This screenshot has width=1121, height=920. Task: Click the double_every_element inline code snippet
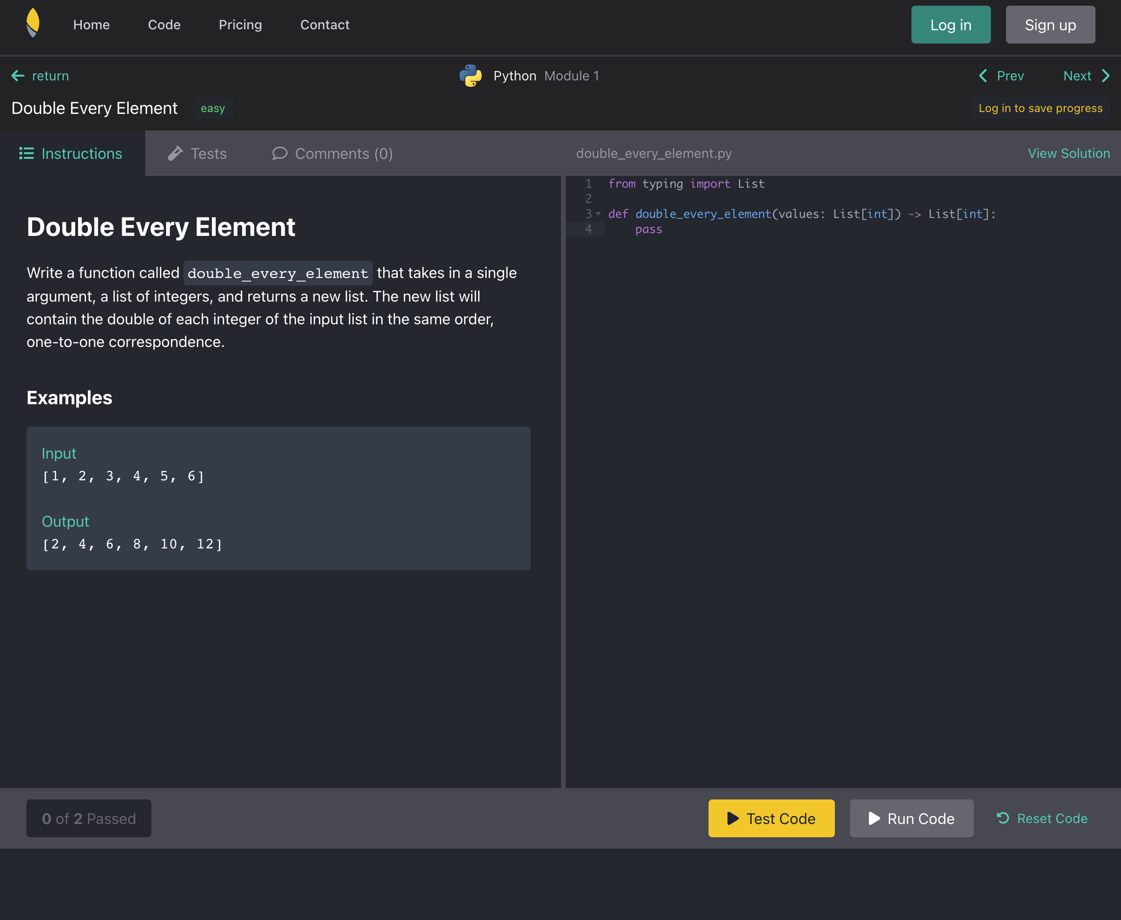278,273
